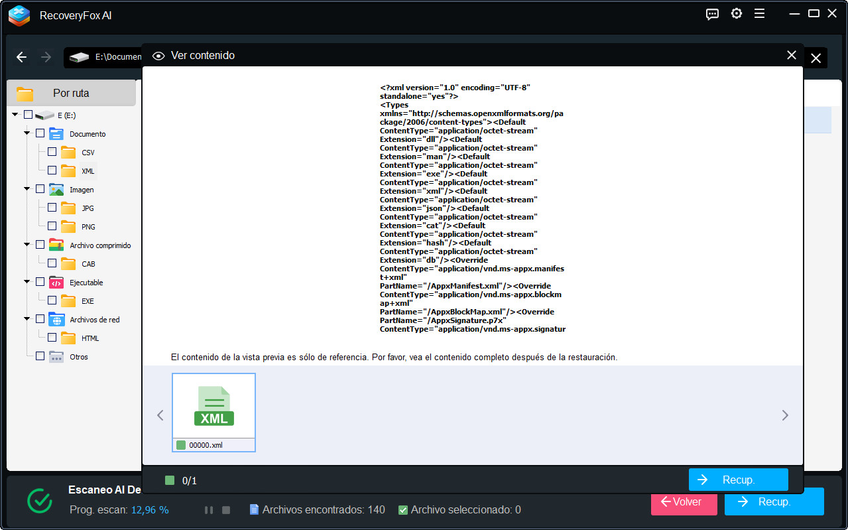This screenshot has height=530, width=848.
Task: Select the XML folder icon in sidebar
Action: point(69,170)
